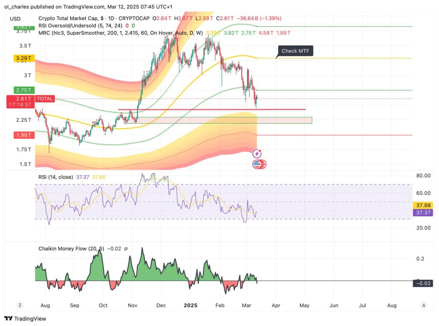439x326 pixels.
Task: Click the Chaikin Money Flow empty-value symbol
Action: 126,249
